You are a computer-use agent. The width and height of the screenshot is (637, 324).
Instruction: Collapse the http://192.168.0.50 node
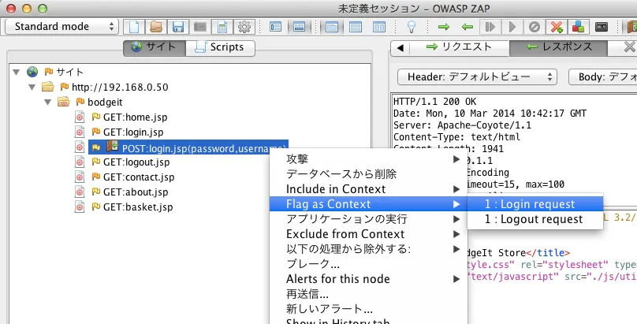[32, 88]
